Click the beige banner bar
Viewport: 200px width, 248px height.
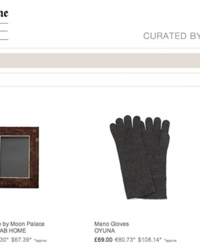click(x=100, y=61)
